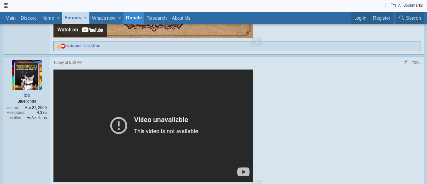Image resolution: width=427 pixels, height=184 pixels.
Task: Open the All Bookmarks folder
Action: pyautogui.click(x=406, y=5)
